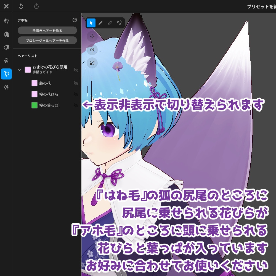Select the cursor selection tool in viewport toolbar
This screenshot has width=276, height=276.
click(91, 23)
